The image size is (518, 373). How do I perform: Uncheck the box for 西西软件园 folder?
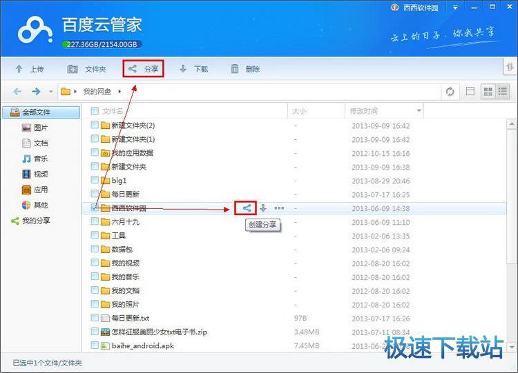click(x=95, y=208)
